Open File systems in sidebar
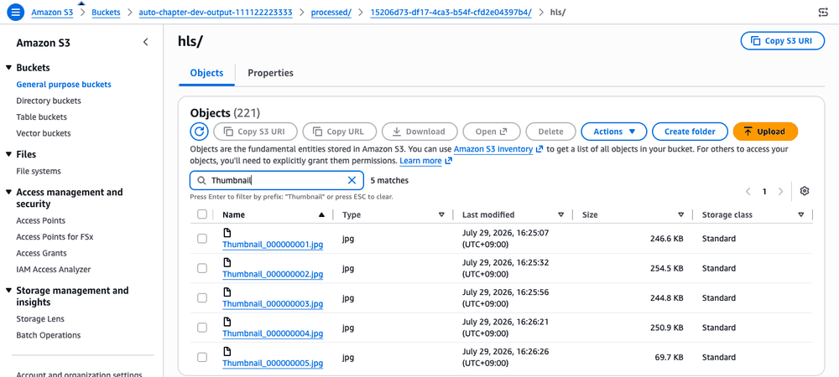The image size is (839, 377). [39, 171]
